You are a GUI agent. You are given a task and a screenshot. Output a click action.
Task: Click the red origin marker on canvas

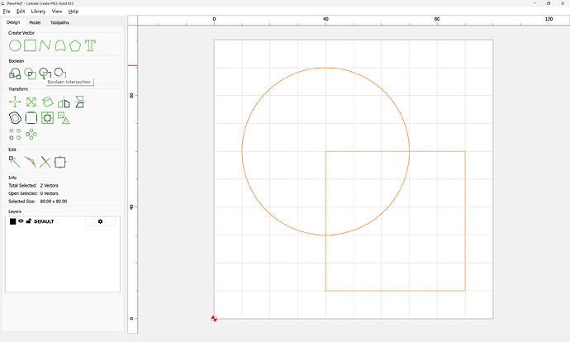click(x=214, y=319)
